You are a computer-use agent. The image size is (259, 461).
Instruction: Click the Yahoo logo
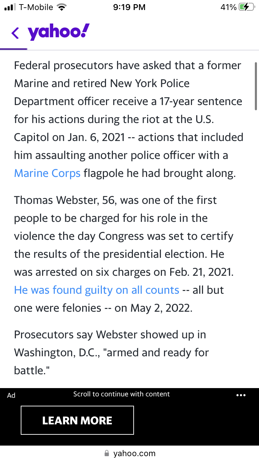tap(59, 32)
